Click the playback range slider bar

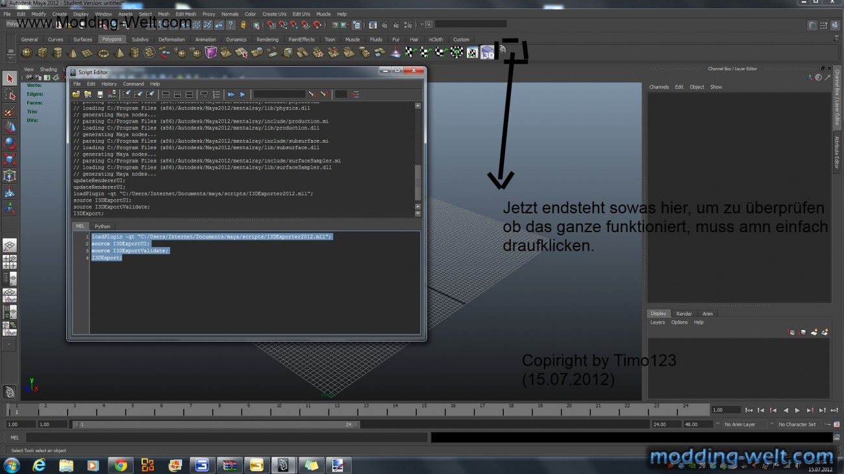[215, 424]
